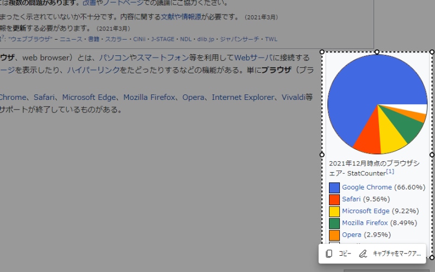Viewport: 435px width, 272px height.
Task: Click the blue Google Chrome legend swatch
Action: point(334,187)
